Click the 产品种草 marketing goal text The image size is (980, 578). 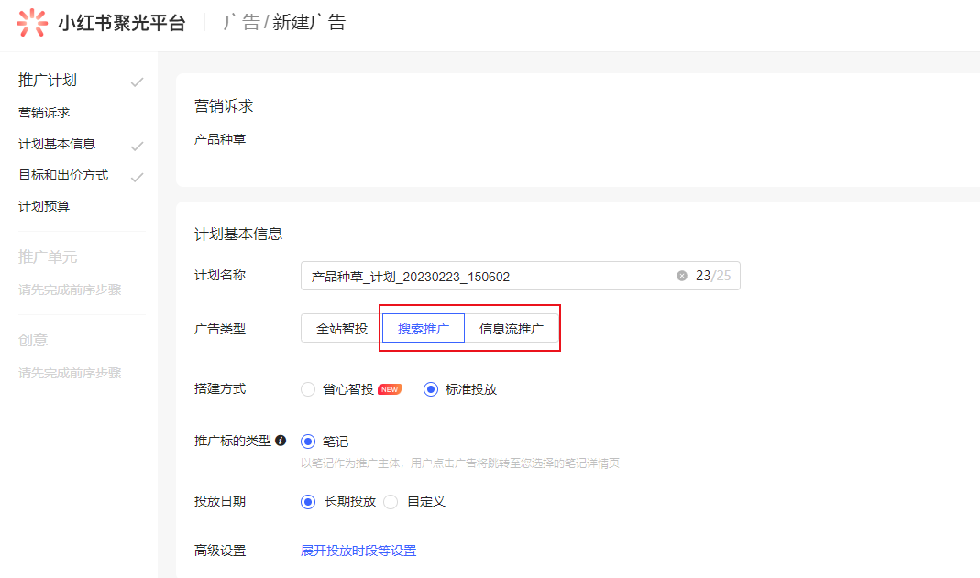pos(220,140)
